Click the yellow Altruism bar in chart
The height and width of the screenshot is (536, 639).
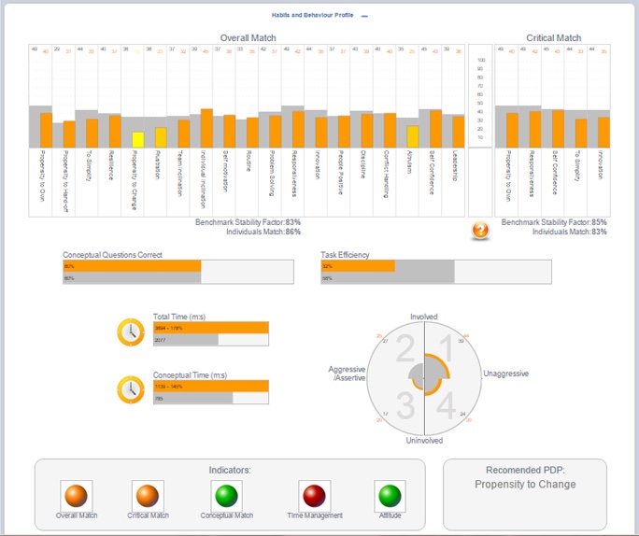[x=412, y=136]
